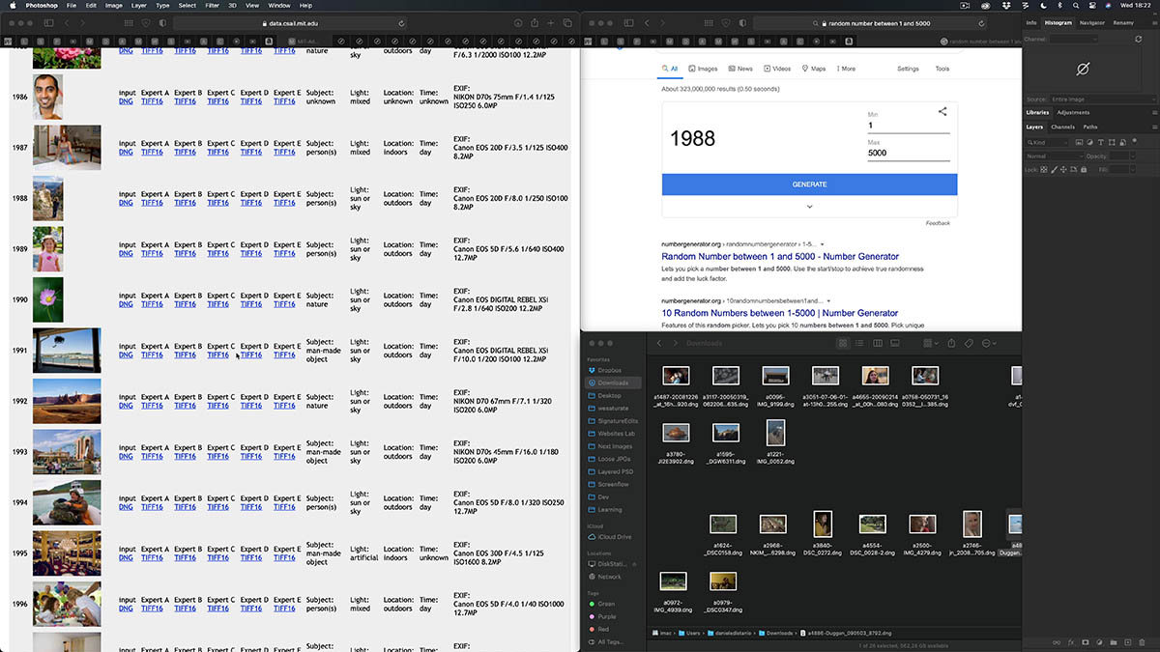Click the layer effects fx icon
The image size is (1160, 652).
(x=1071, y=642)
